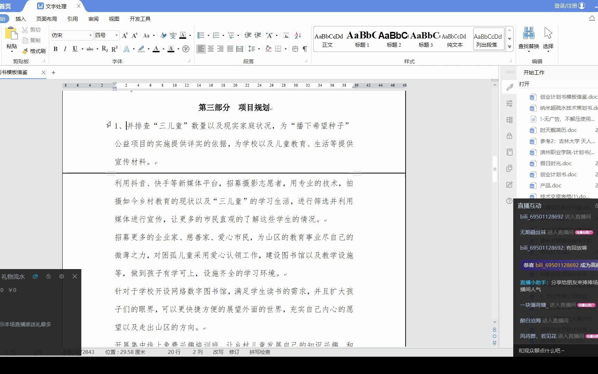
Task: Toggle right text alignment
Action: click(220, 49)
